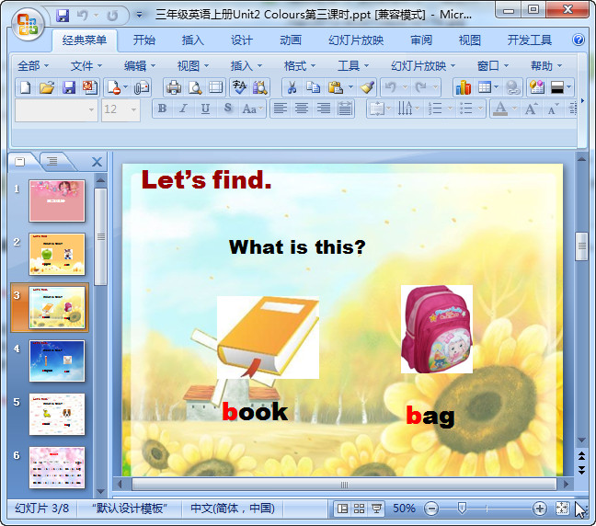Click the Help question mark icon
The height and width of the screenshot is (526, 596).
click(579, 40)
